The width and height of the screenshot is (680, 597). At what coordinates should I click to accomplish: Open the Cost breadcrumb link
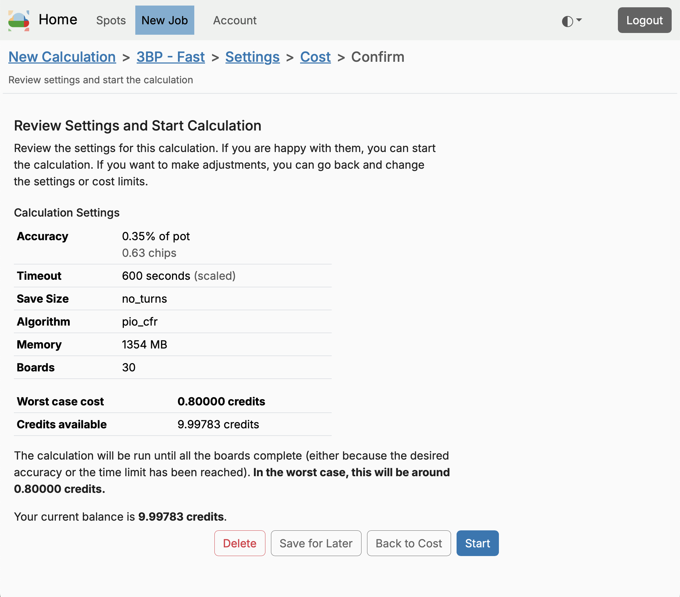315,57
